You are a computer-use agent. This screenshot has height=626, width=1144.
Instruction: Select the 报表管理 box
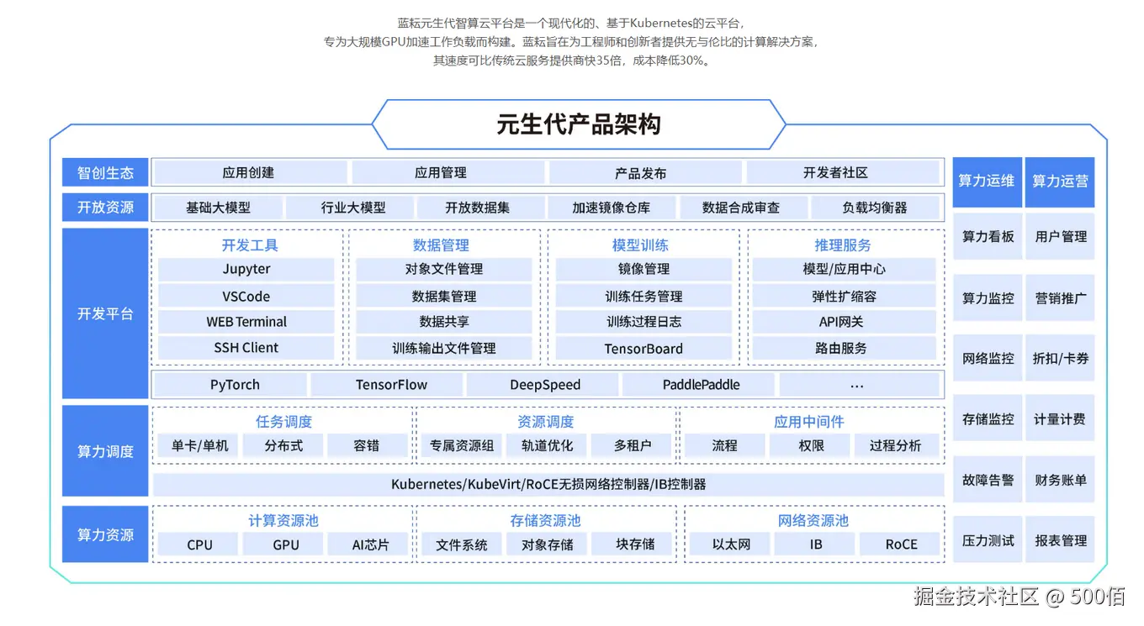(x=1060, y=540)
